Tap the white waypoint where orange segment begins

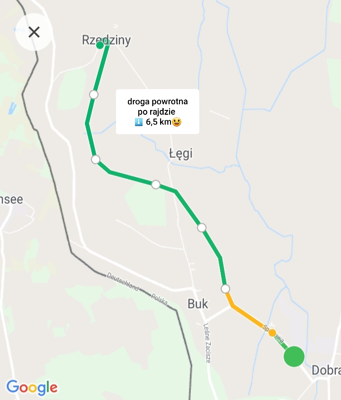[225, 289]
